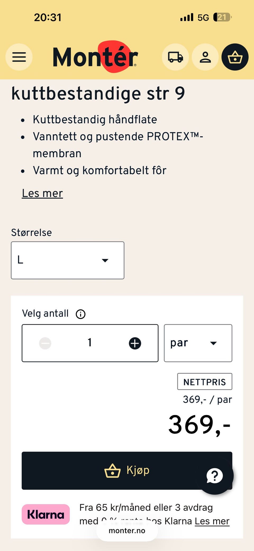Open the Størrelse dropdown showing L

pyautogui.click(x=67, y=260)
